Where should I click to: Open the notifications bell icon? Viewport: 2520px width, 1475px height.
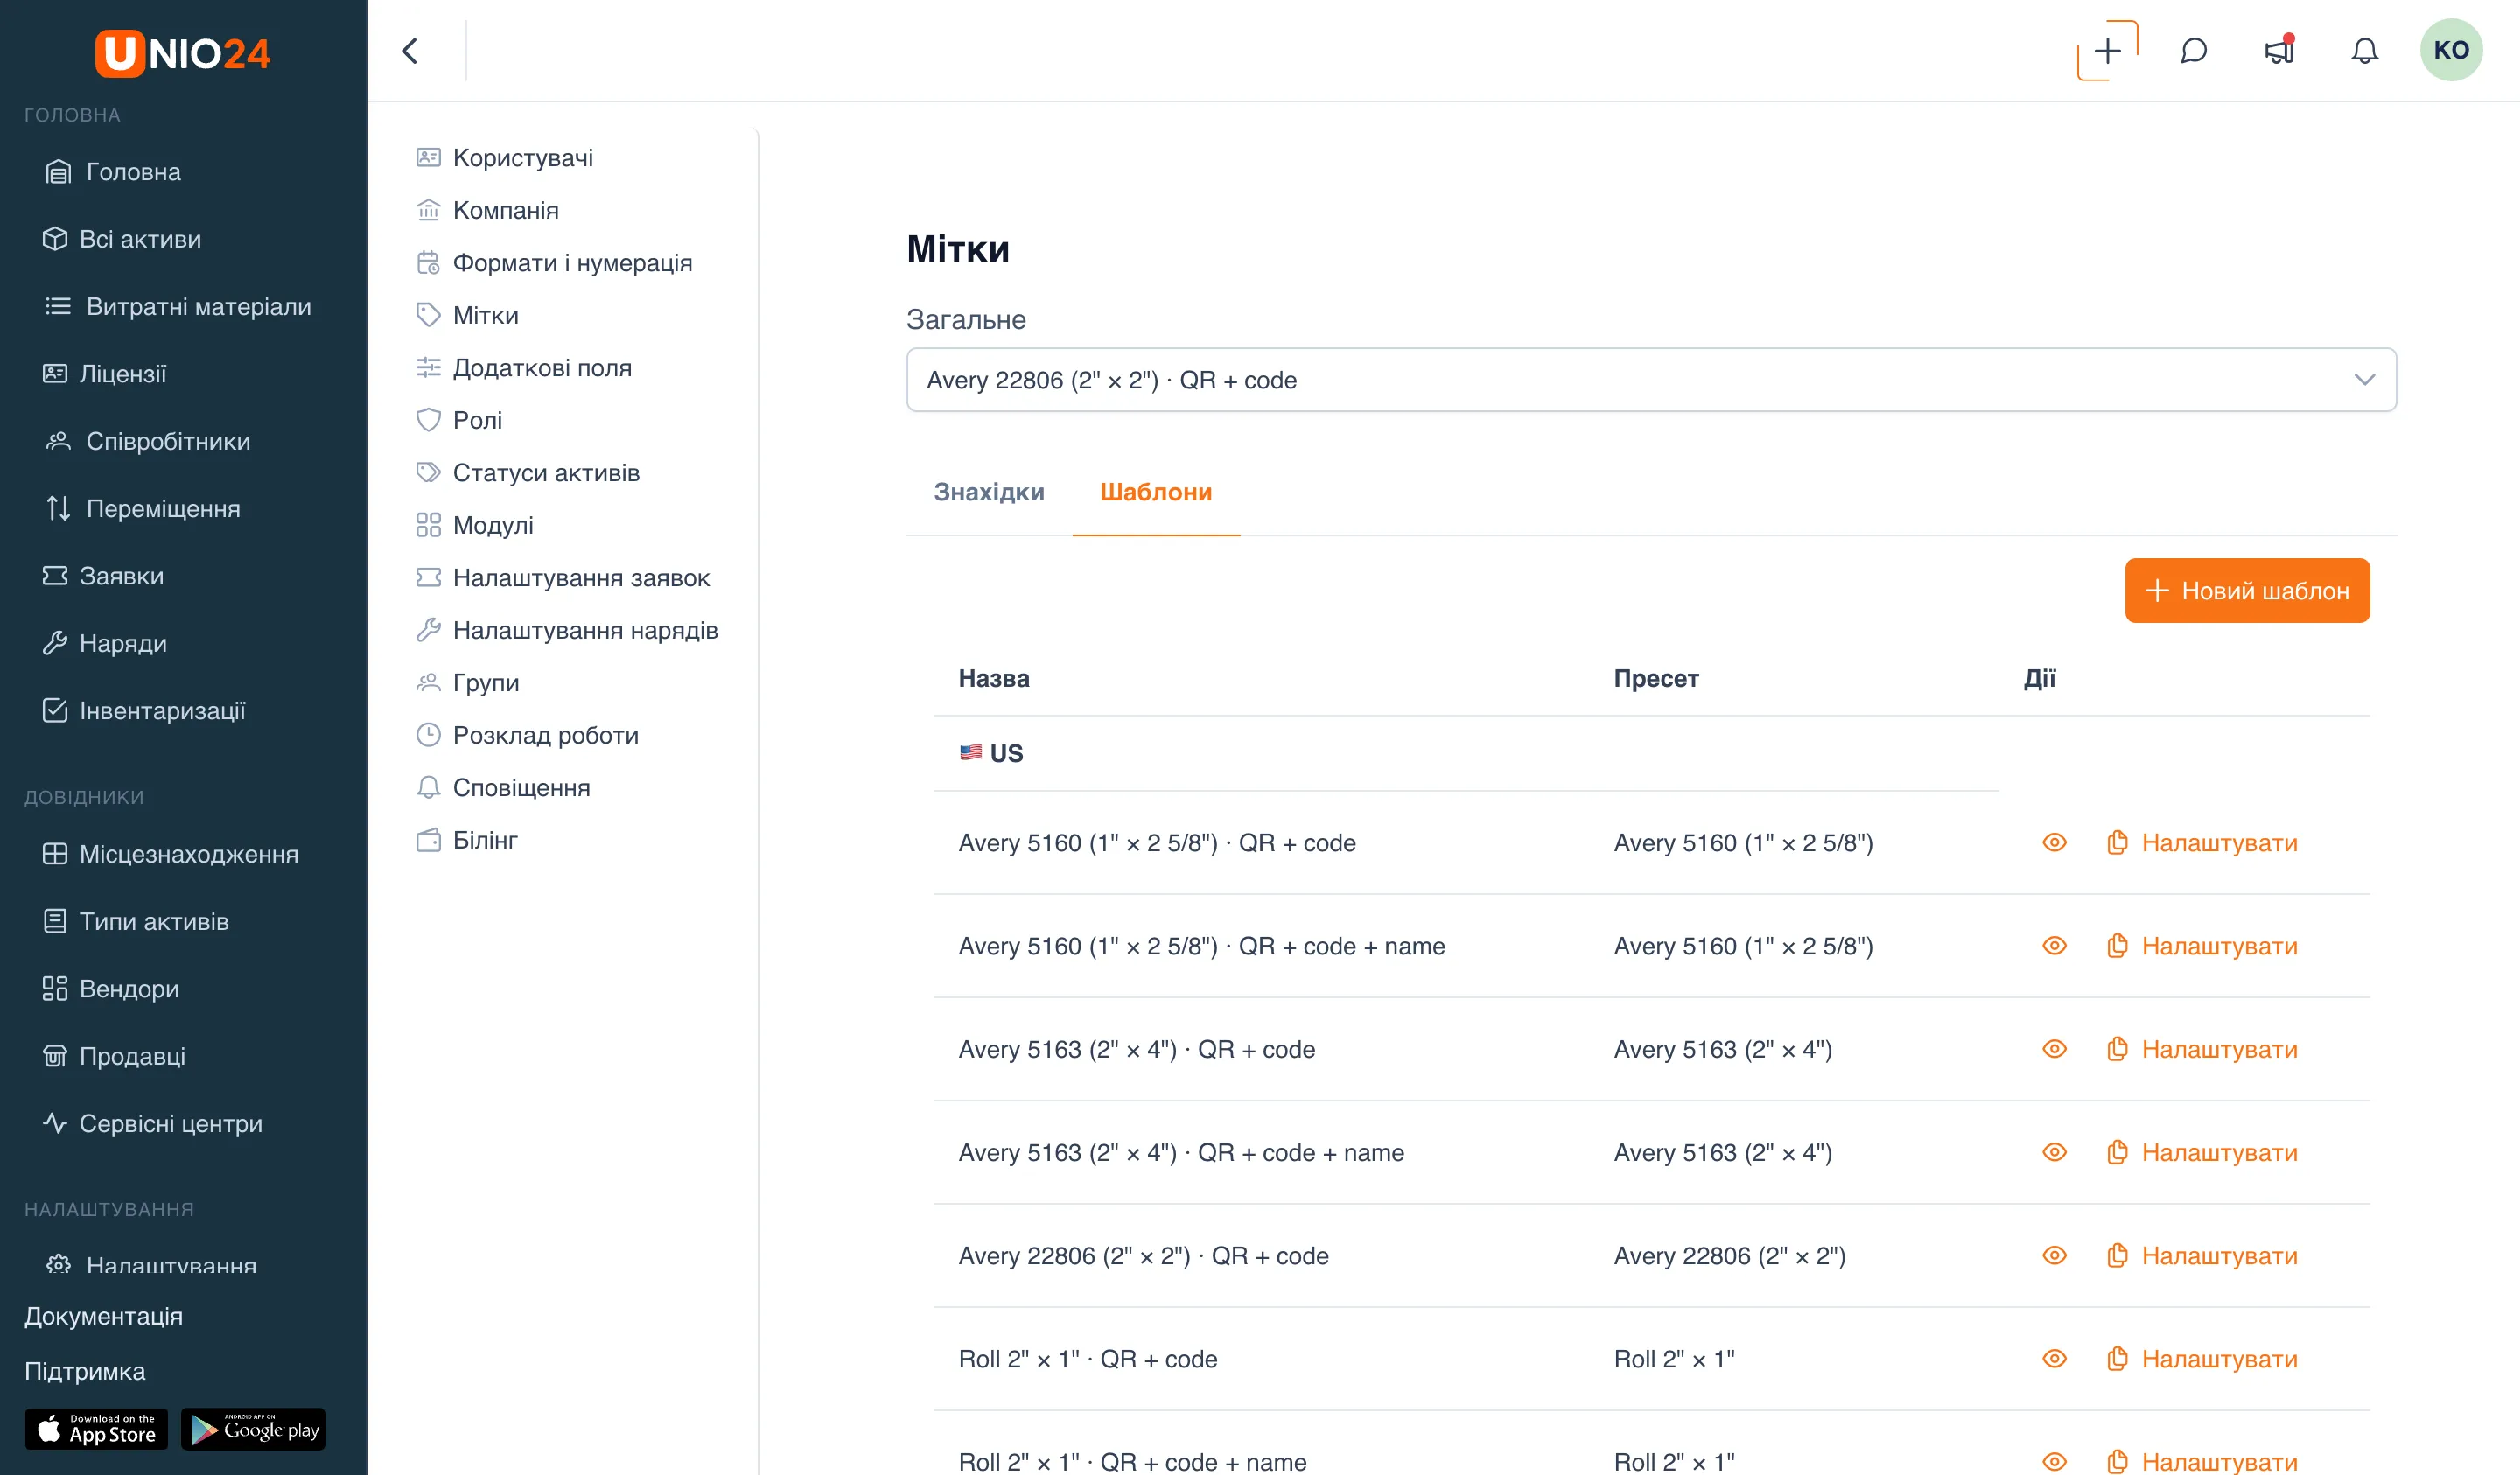[2364, 51]
